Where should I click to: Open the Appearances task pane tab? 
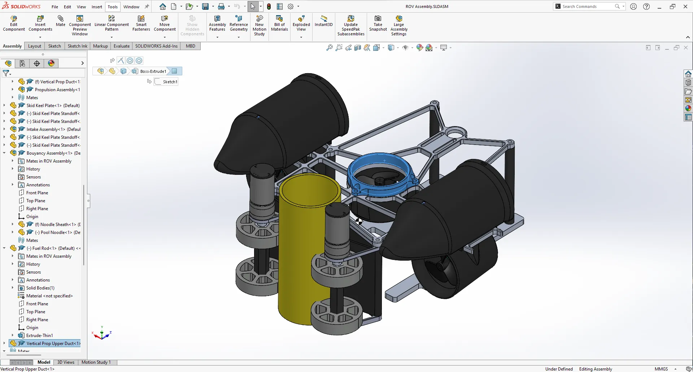(688, 108)
